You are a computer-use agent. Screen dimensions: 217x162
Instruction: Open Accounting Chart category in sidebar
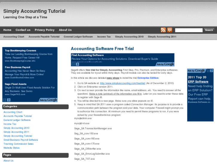click(x=13, y=112)
